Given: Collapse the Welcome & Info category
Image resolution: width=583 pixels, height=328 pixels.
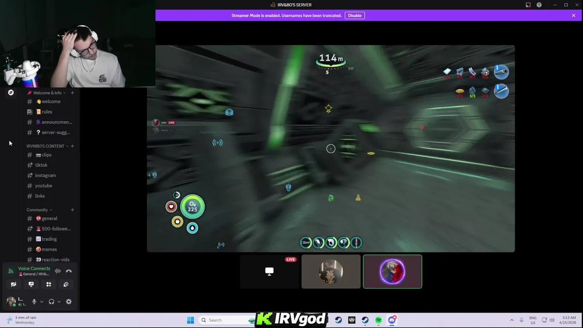Looking at the screenshot, I should (46, 93).
